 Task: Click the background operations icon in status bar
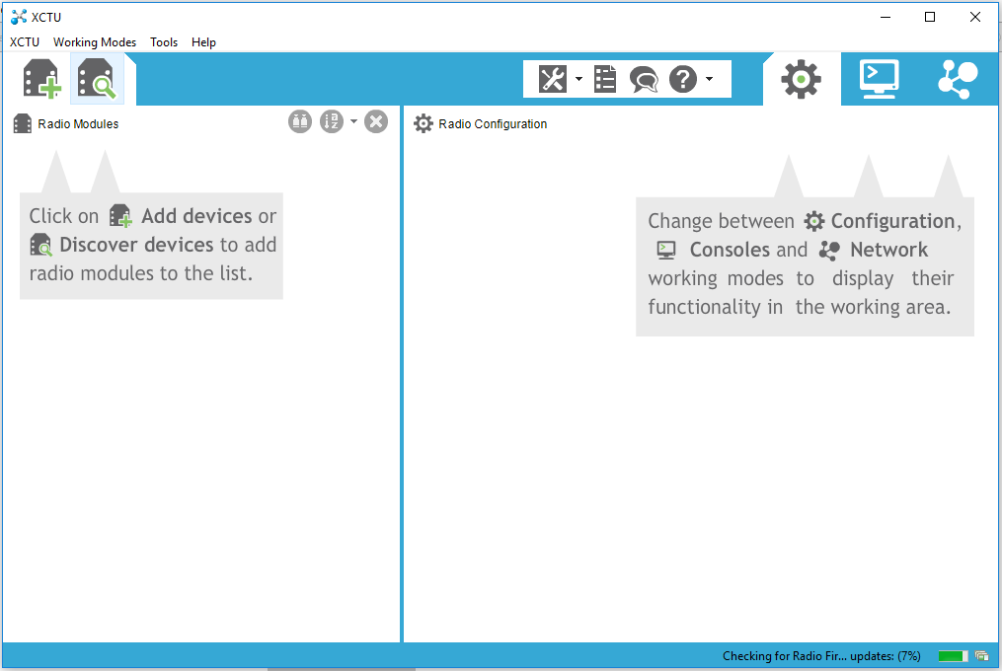[981, 656]
